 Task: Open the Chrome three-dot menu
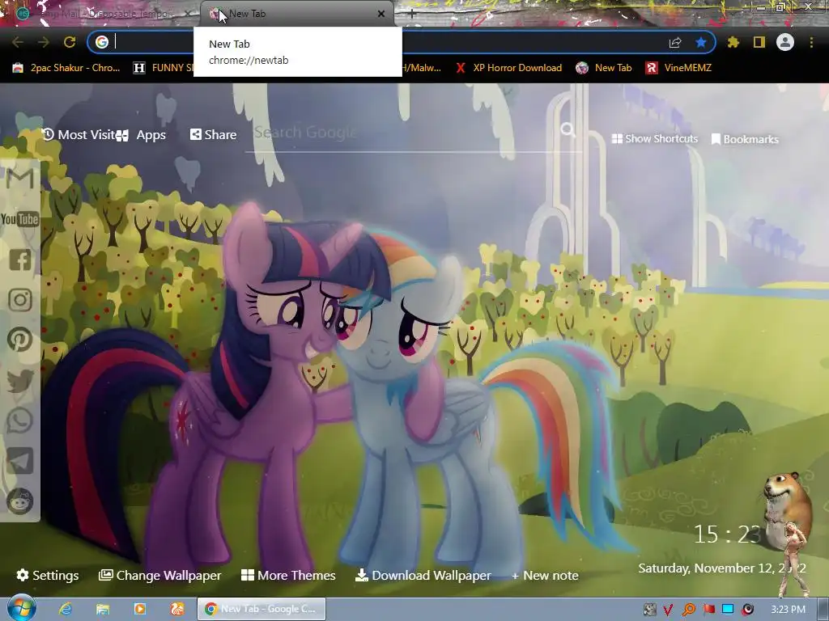[x=811, y=42]
